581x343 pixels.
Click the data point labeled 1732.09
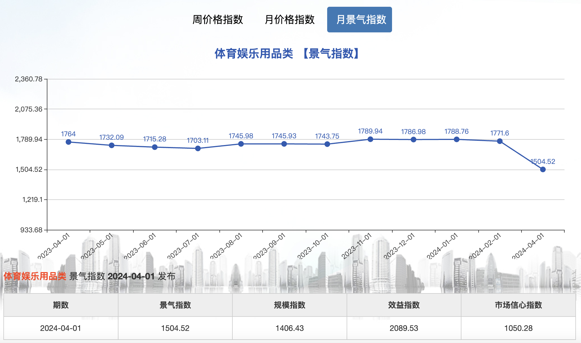pyautogui.click(x=112, y=145)
